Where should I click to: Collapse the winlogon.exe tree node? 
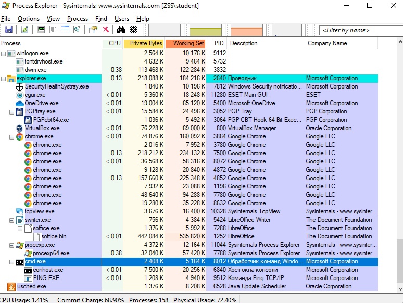[3, 54]
